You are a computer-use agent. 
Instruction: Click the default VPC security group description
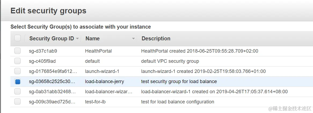170,61
